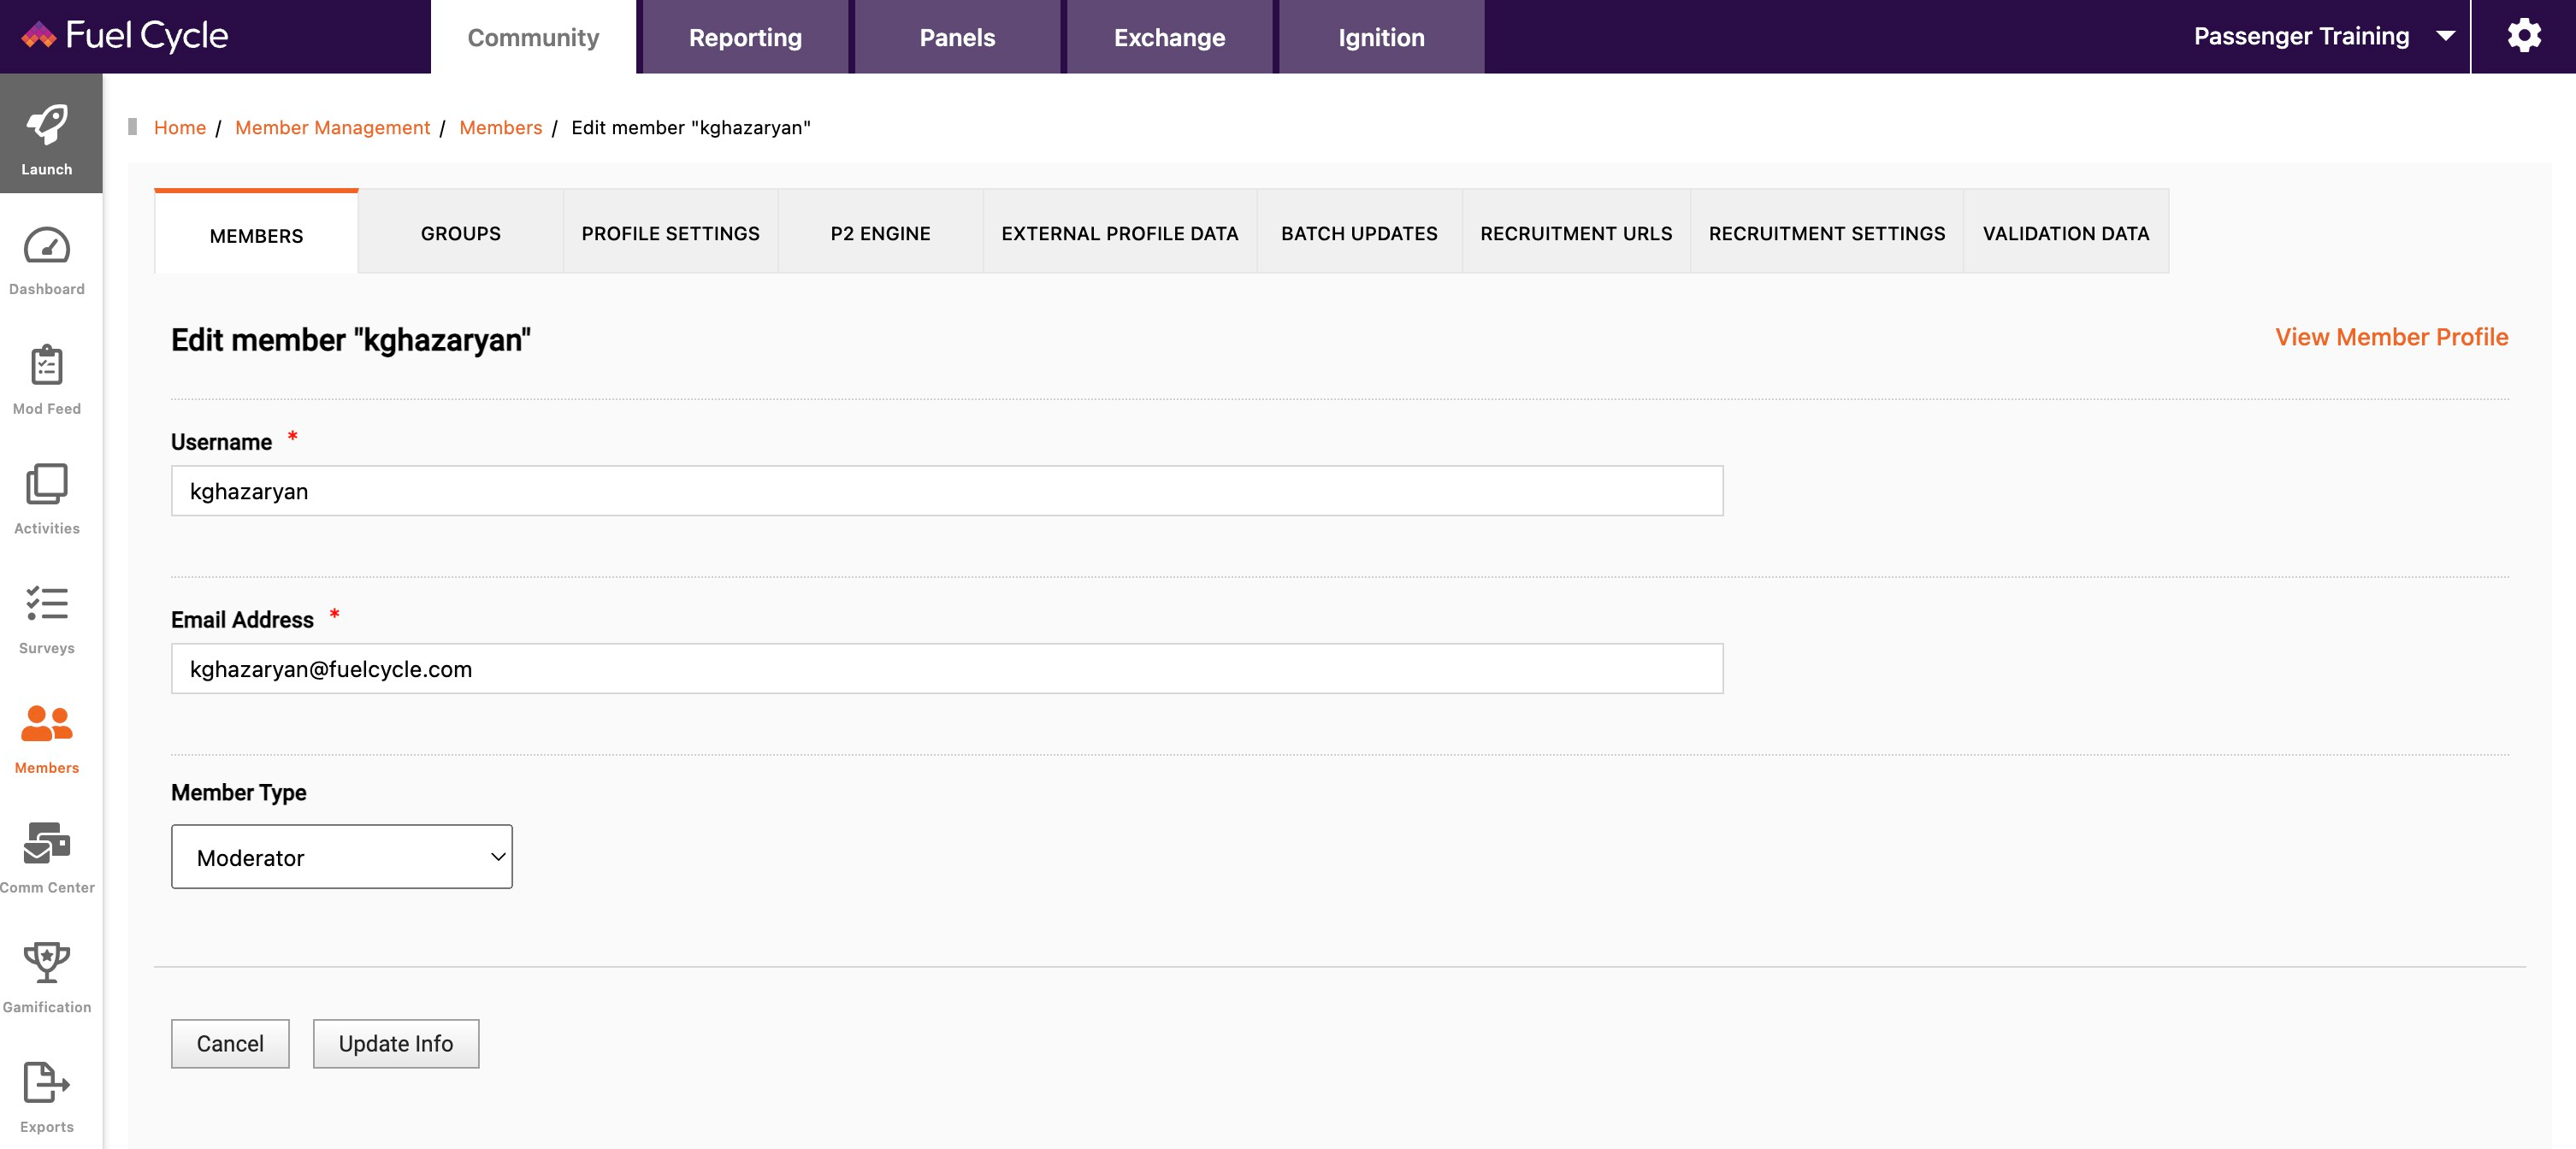Open the Comm Center envelope icon
Viewport: 2576px width, 1149px height.
[x=47, y=843]
